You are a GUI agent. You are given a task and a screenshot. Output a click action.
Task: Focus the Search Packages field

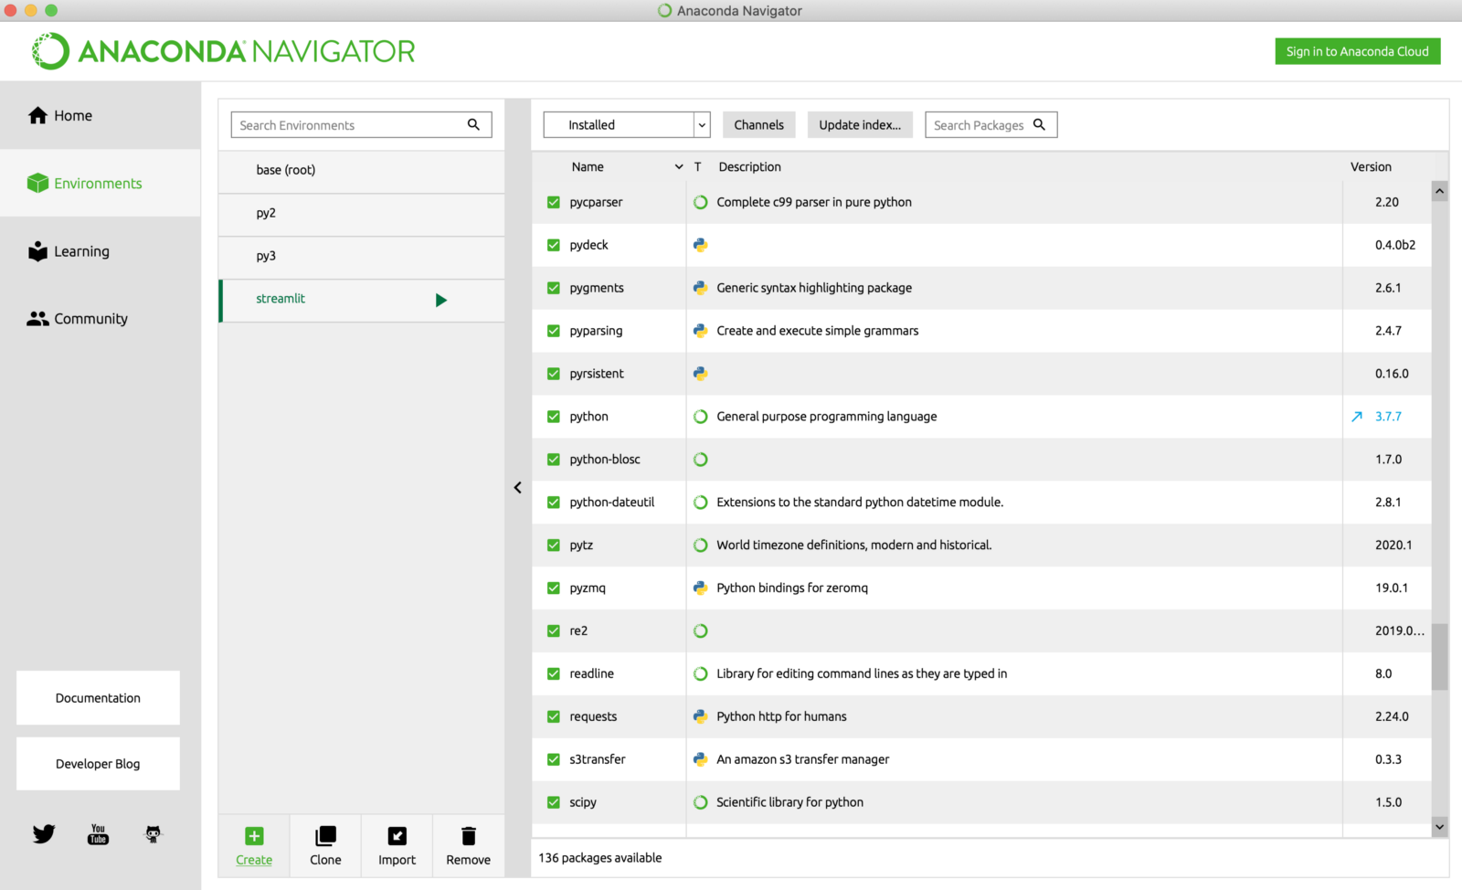click(991, 125)
